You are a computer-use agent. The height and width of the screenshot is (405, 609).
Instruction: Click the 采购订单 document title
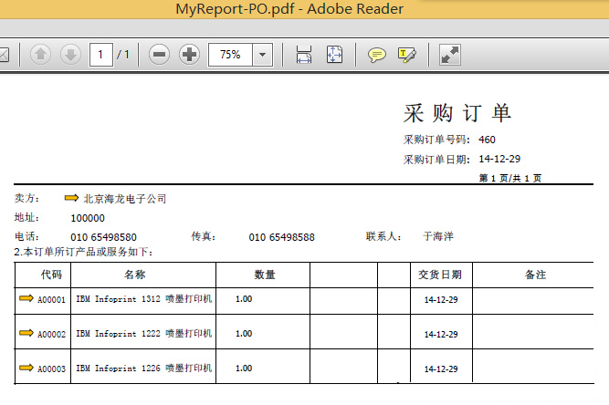457,112
